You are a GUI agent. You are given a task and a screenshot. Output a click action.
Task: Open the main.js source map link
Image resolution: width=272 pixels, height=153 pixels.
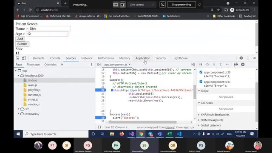click(x=170, y=127)
